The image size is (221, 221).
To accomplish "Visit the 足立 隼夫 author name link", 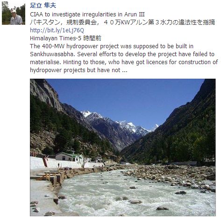I will pos(43,6).
